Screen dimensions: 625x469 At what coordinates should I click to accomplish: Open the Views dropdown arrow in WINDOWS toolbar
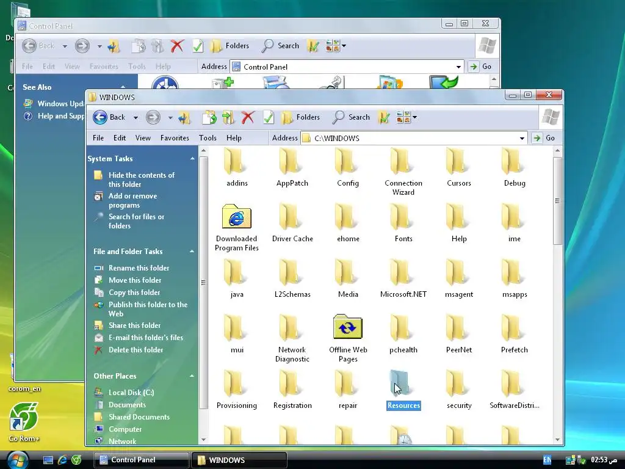coord(415,117)
